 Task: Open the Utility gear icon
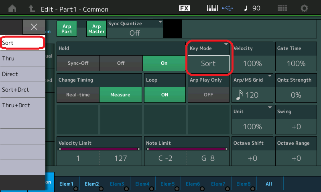[x=305, y=8]
